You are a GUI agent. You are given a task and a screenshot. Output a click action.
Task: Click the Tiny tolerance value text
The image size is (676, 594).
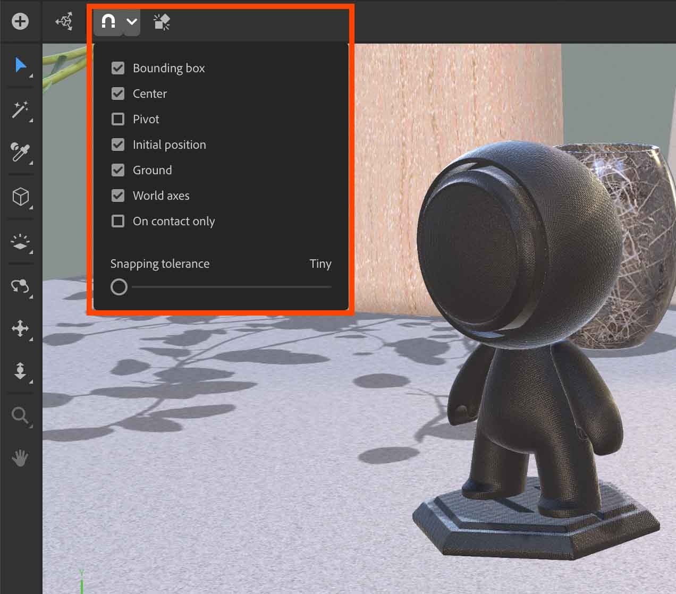pos(320,264)
